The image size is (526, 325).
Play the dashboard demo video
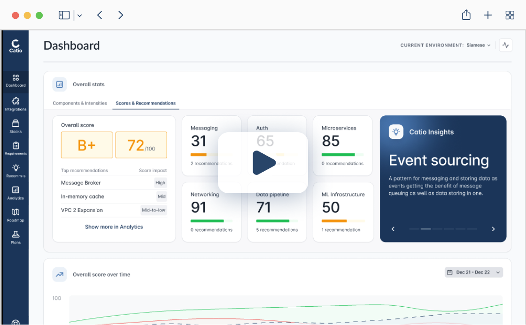pyautogui.click(x=263, y=163)
